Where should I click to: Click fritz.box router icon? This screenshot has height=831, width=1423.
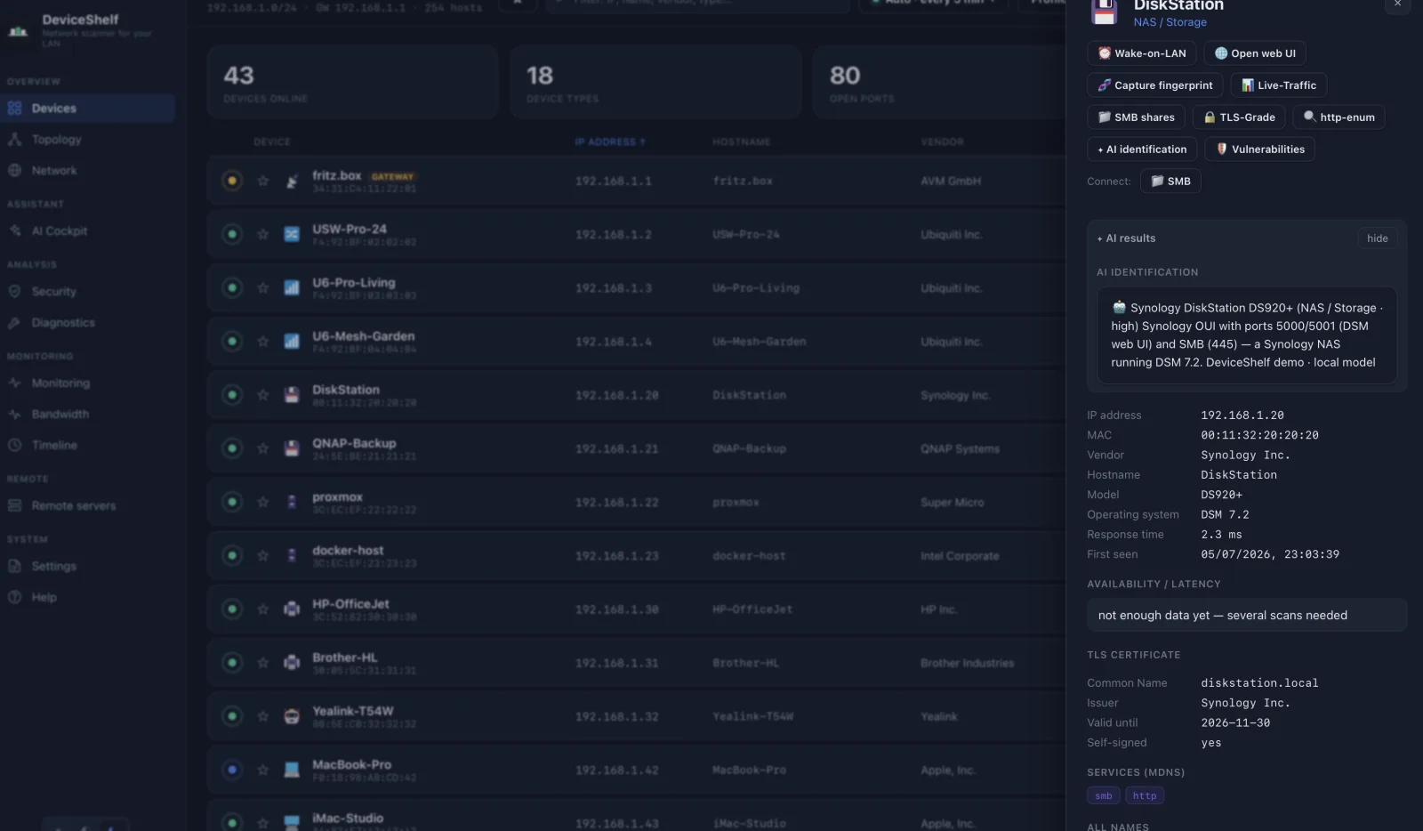pos(292,182)
